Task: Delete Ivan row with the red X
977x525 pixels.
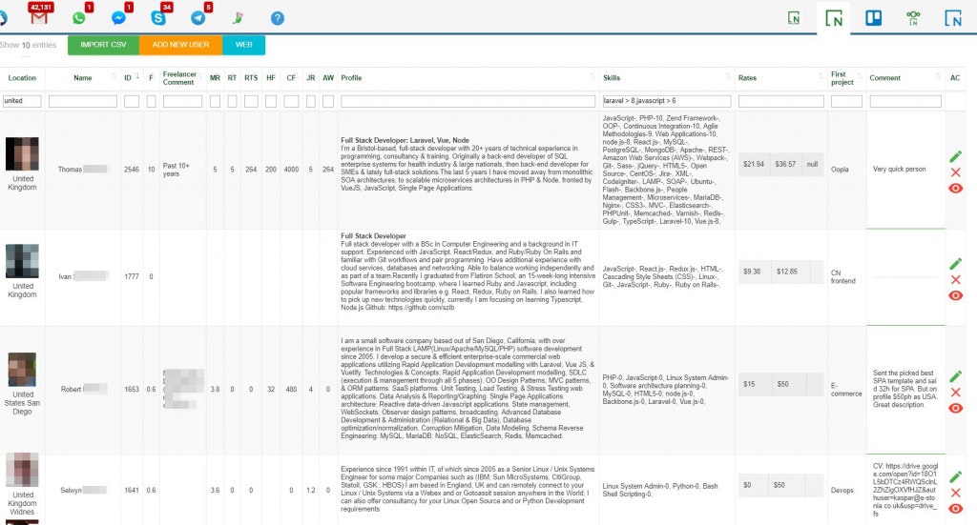Action: coord(955,280)
